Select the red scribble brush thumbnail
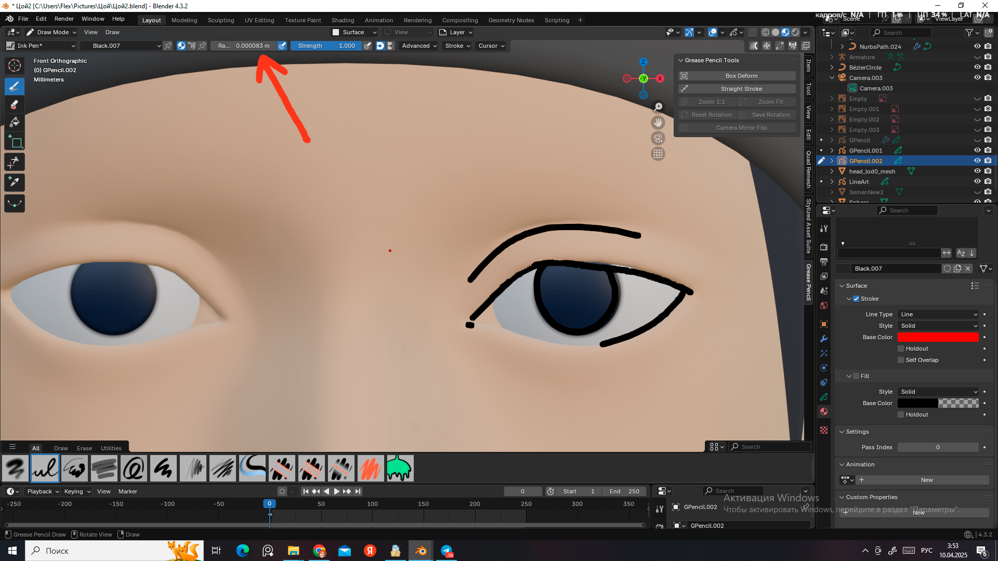Screen dimensions: 998x561 [x=371, y=469]
